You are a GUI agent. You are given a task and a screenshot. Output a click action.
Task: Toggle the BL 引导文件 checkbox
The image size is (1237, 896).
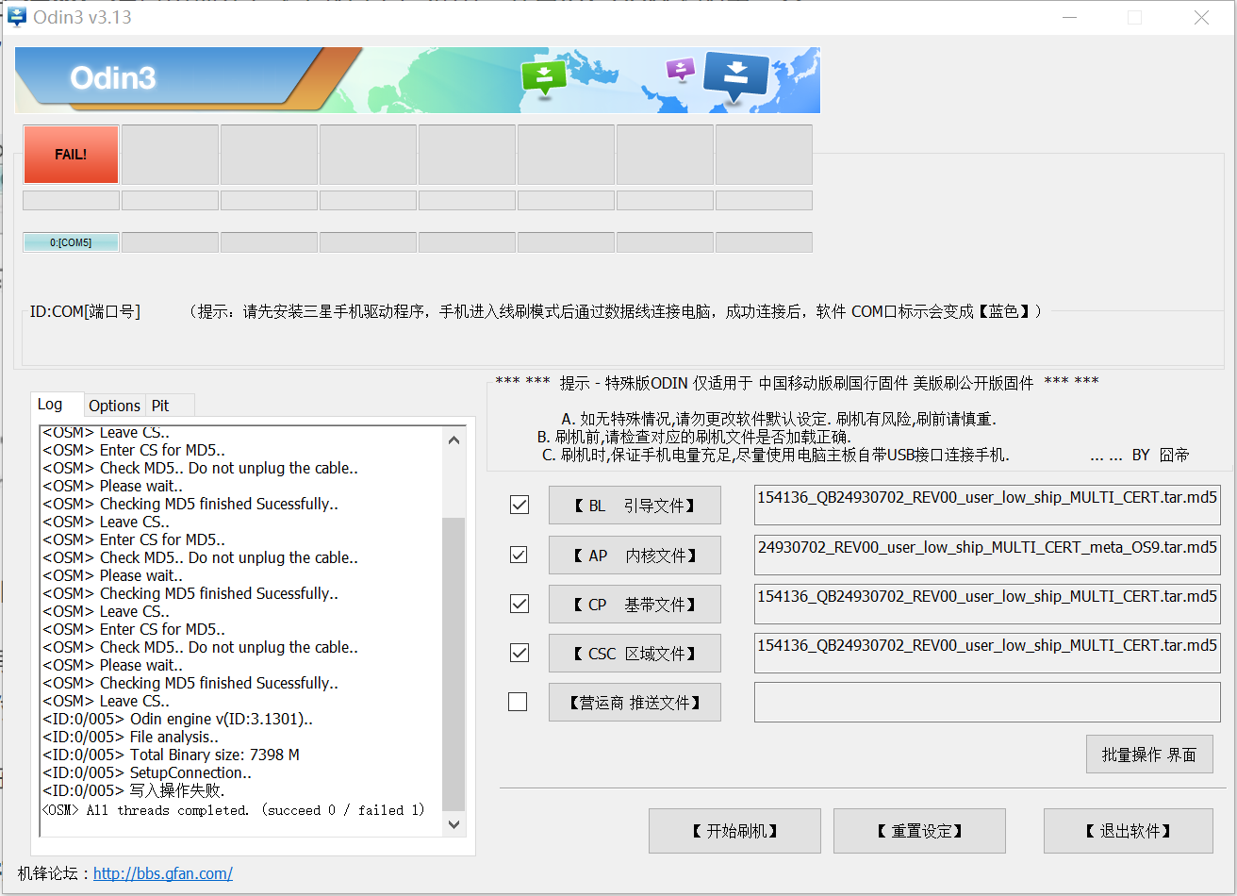click(519, 505)
